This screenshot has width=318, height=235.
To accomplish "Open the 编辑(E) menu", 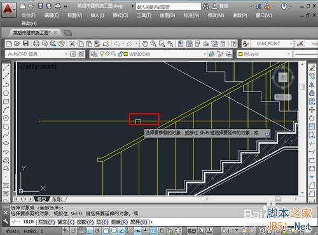I will 52,15.
